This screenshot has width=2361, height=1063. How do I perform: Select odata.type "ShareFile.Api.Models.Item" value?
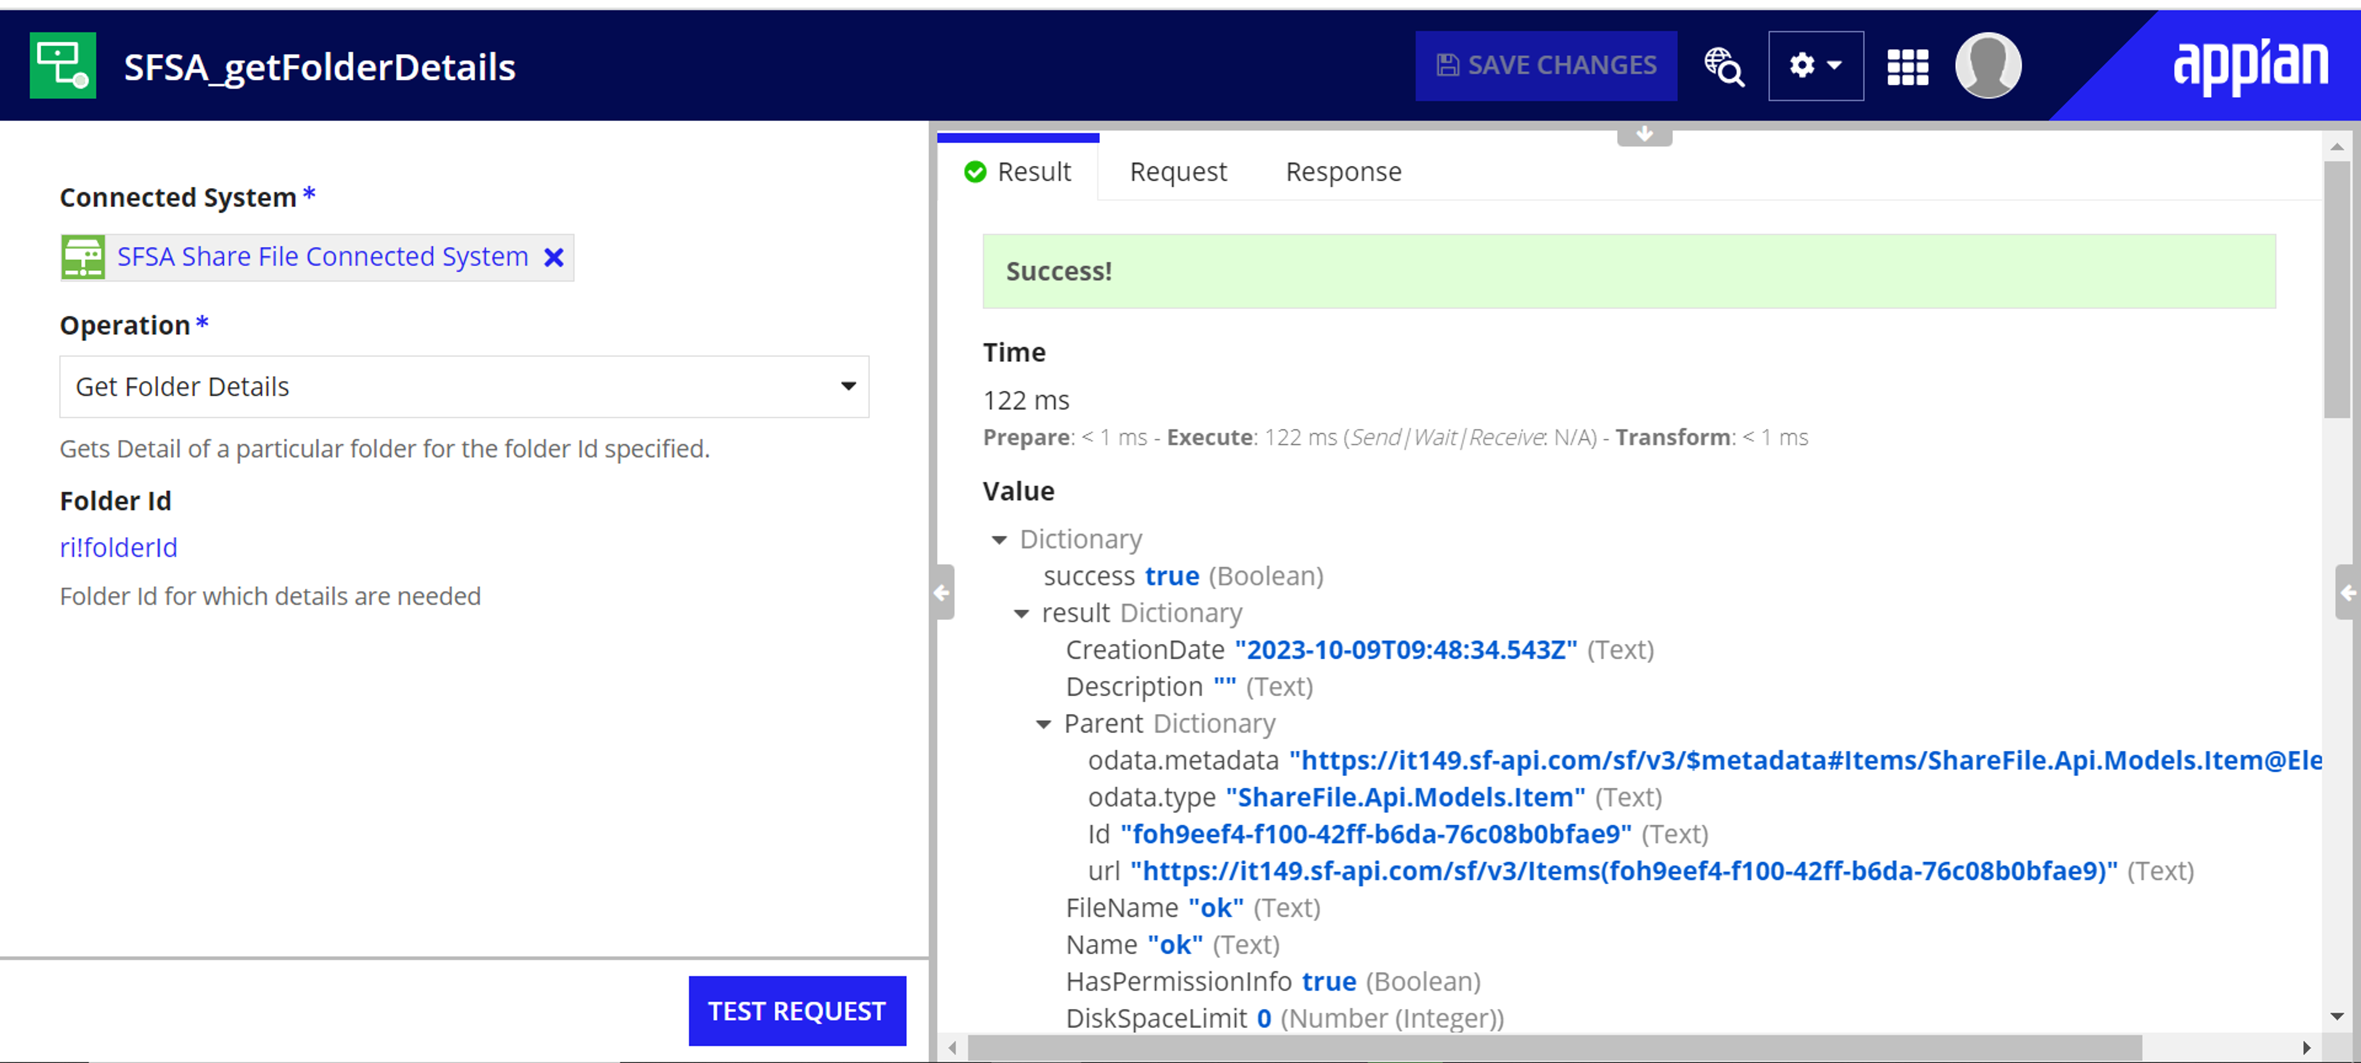[1405, 798]
